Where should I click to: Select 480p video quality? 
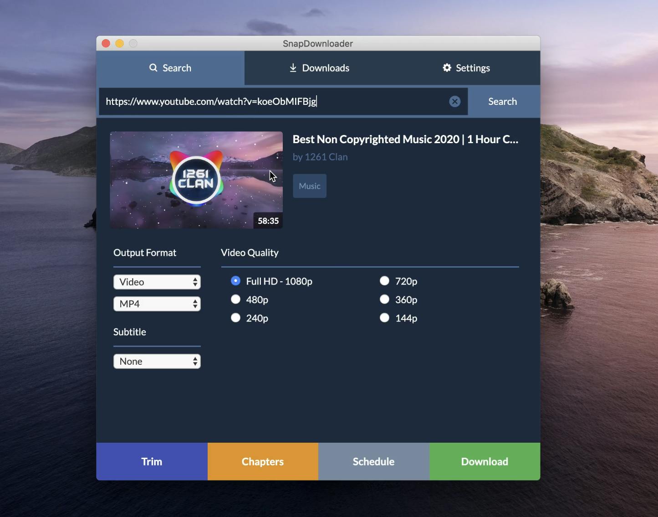(235, 299)
